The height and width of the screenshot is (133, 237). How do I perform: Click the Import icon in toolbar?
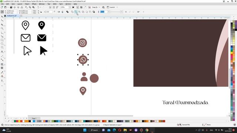pos(50,7)
